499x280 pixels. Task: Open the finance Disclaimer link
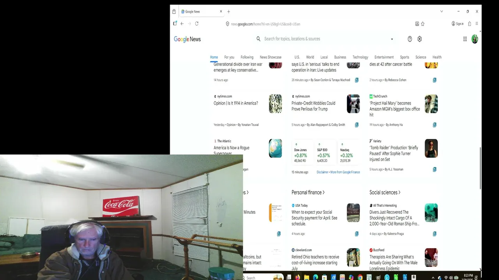tap(322, 172)
